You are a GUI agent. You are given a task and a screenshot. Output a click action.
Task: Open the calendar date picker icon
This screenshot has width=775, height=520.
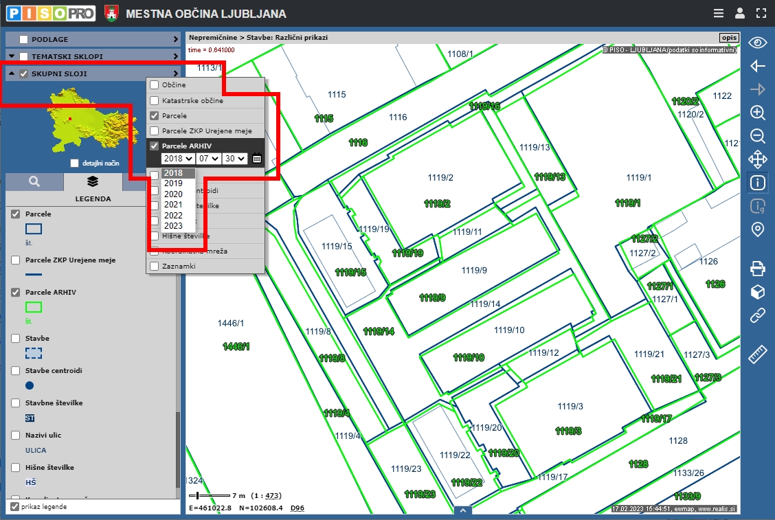click(257, 159)
